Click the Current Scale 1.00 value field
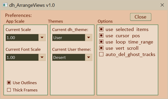The image size is (168, 99). [22, 38]
